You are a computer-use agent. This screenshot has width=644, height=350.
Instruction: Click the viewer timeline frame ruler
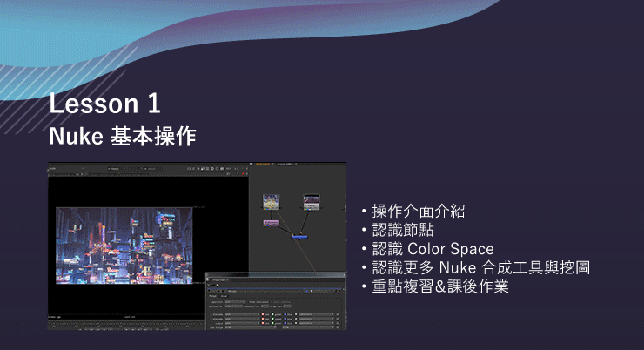(126, 326)
